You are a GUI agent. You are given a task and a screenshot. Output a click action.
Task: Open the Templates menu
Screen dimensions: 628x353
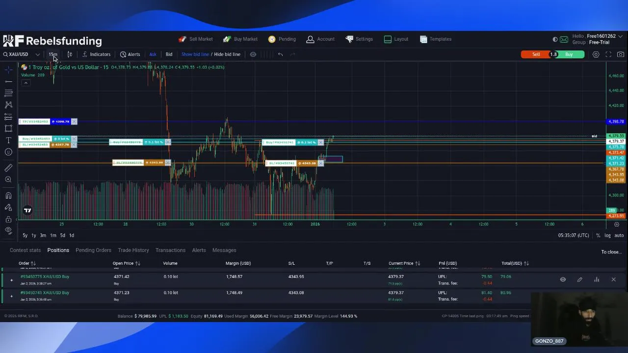tap(436, 39)
